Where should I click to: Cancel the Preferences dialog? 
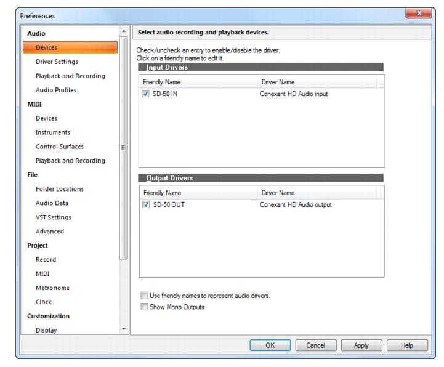(316, 345)
